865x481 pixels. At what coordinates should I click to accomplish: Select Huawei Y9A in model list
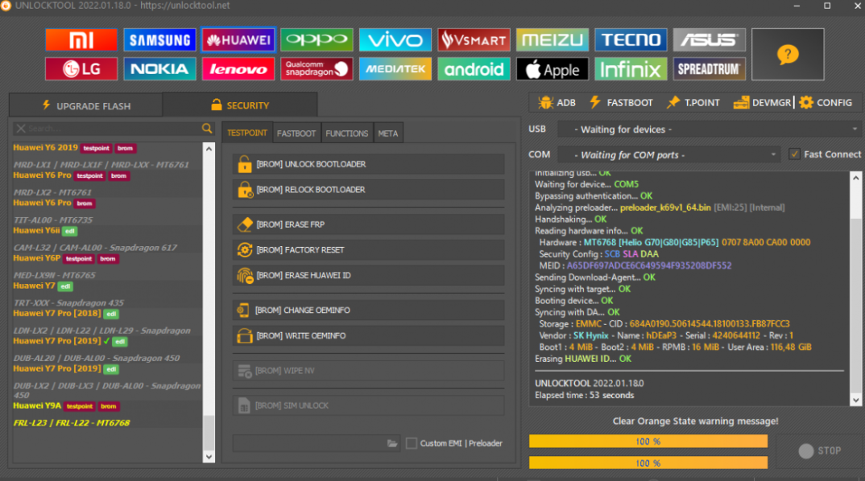point(37,405)
